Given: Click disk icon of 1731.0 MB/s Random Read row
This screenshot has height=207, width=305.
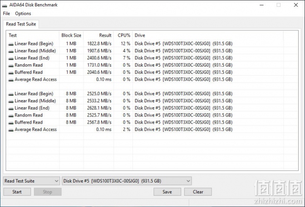Looking at the screenshot, I should 11,66.
